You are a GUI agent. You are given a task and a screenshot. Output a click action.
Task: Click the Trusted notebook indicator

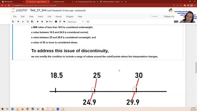[x=154, y=16]
